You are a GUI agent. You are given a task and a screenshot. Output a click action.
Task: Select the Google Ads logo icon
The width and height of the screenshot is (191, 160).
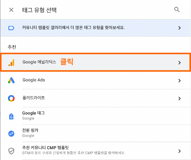click(11, 80)
